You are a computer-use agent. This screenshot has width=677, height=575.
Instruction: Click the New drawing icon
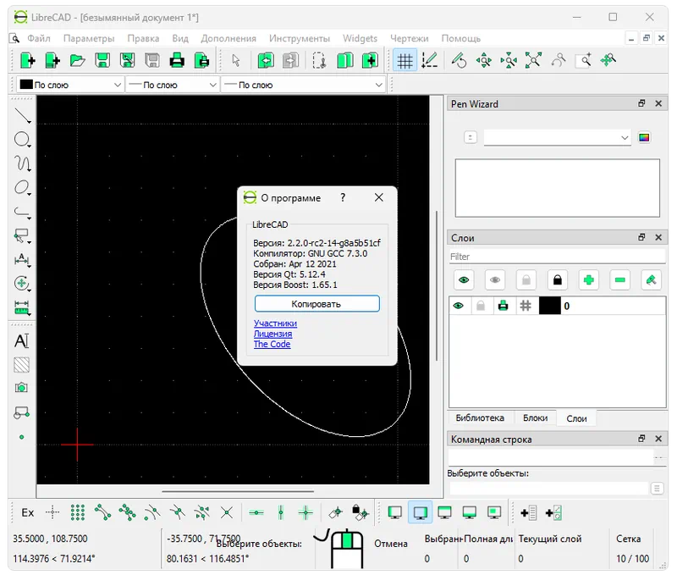pyautogui.click(x=28, y=60)
